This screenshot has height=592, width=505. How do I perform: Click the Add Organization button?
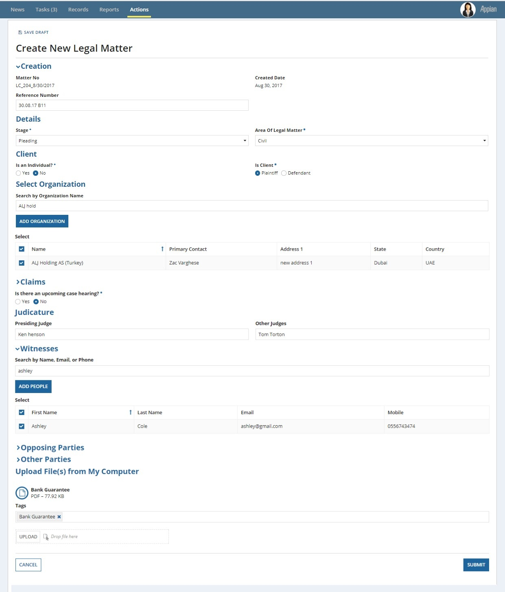coord(42,221)
